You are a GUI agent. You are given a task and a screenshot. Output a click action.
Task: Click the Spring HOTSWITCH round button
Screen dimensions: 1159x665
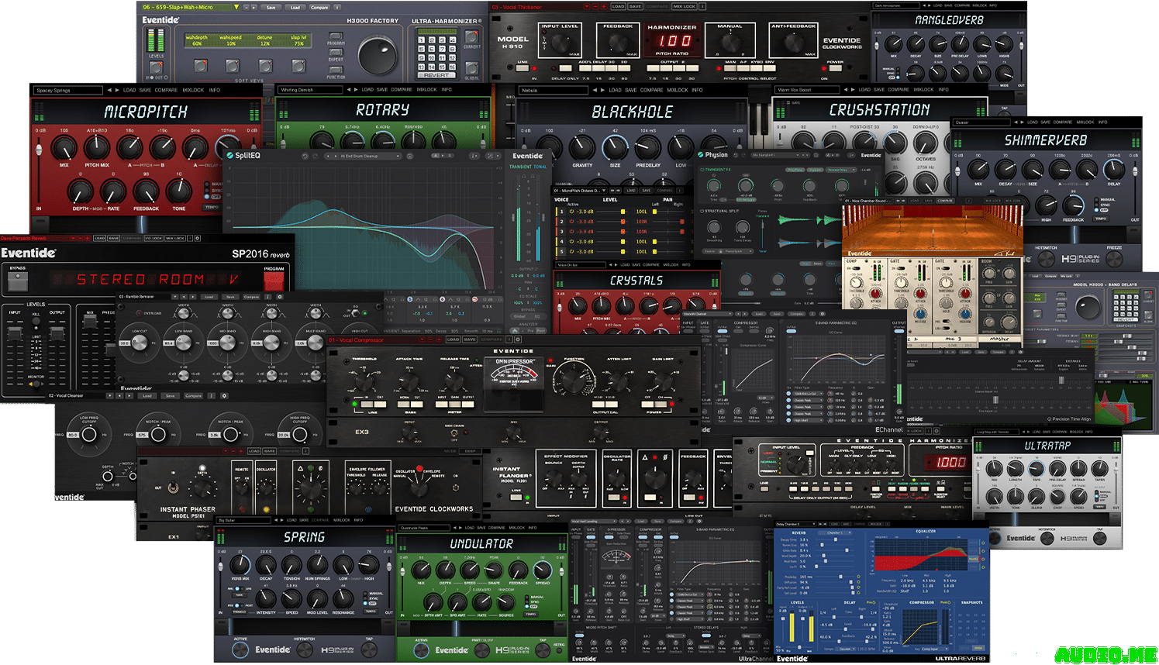point(305,650)
